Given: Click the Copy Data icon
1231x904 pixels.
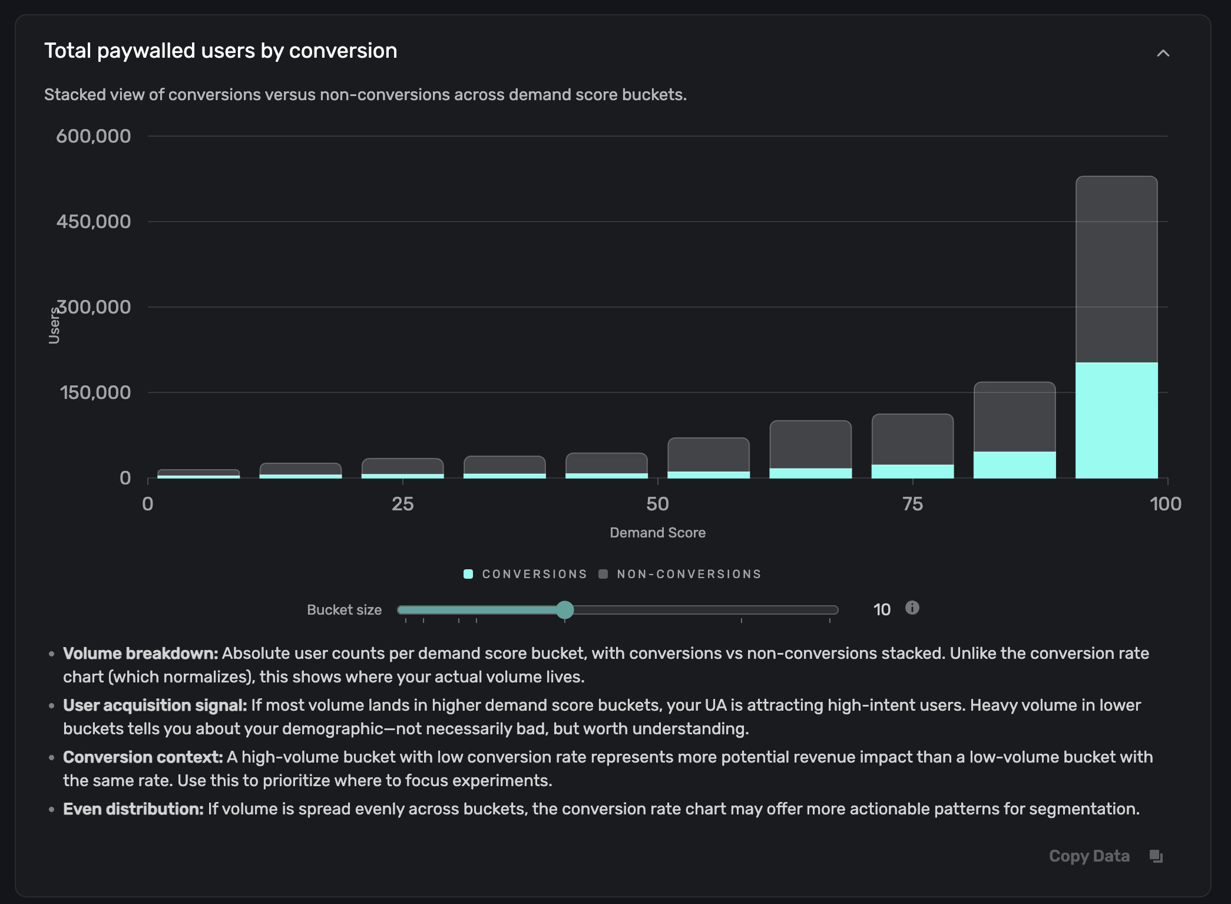Looking at the screenshot, I should (1156, 856).
